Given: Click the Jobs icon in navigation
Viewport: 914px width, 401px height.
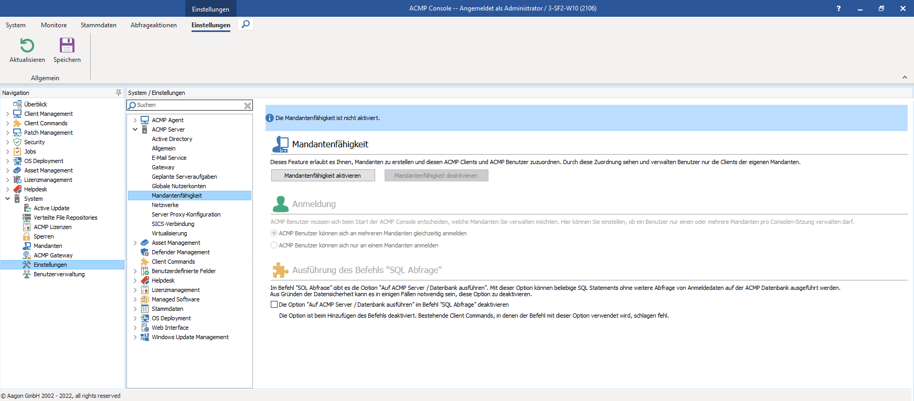Looking at the screenshot, I should coord(17,151).
